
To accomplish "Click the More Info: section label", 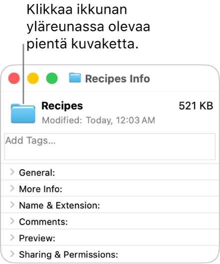I will (x=41, y=189).
